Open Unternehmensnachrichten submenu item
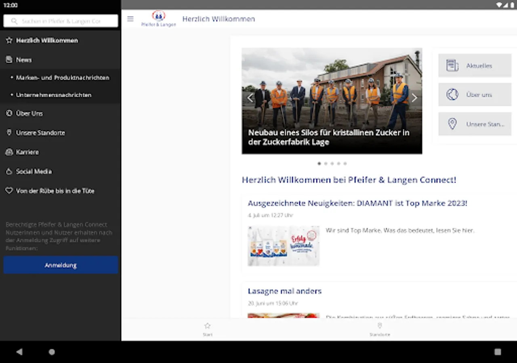 click(61, 95)
